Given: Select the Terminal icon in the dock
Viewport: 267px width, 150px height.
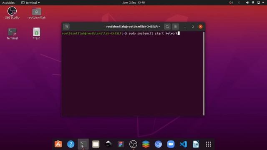Looking at the screenshot, I should [83, 144].
